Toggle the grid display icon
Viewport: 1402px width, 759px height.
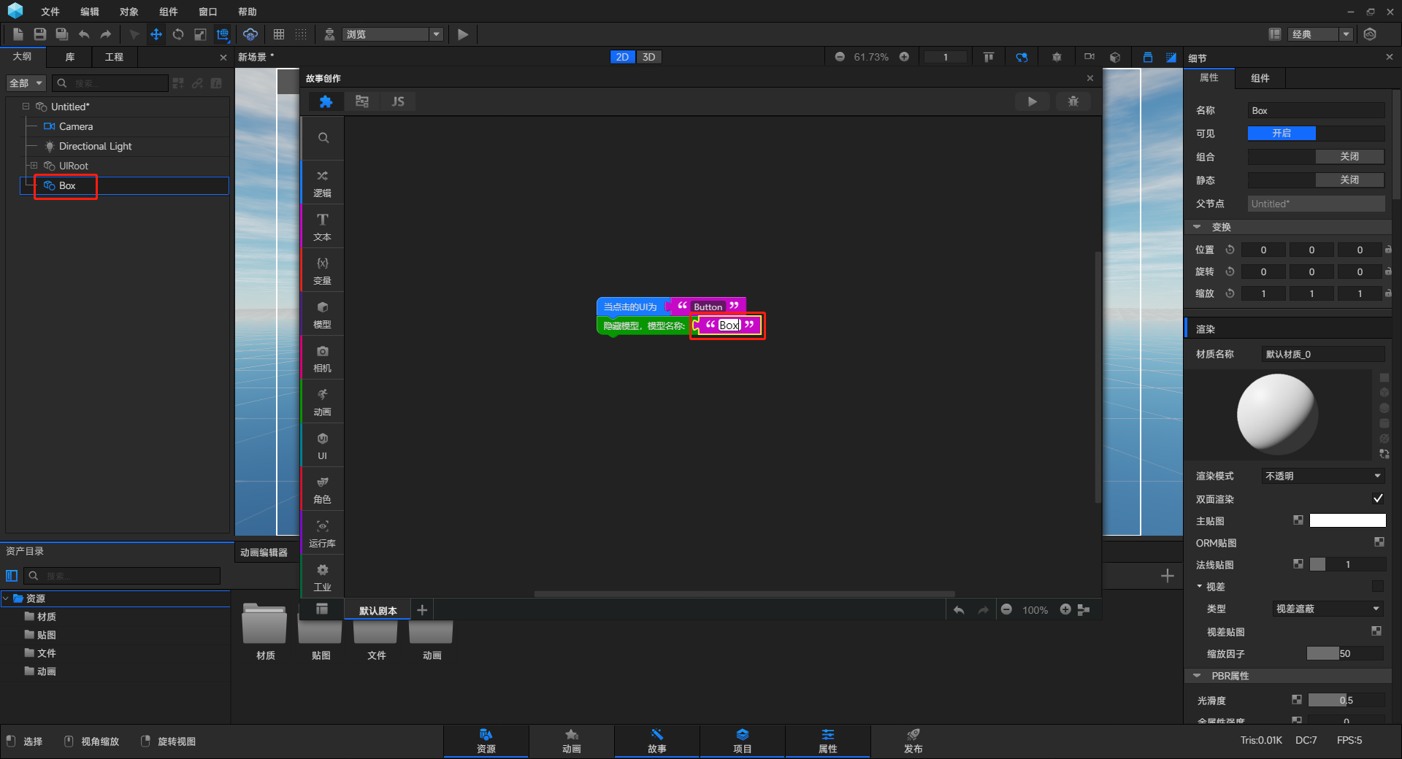pos(279,34)
